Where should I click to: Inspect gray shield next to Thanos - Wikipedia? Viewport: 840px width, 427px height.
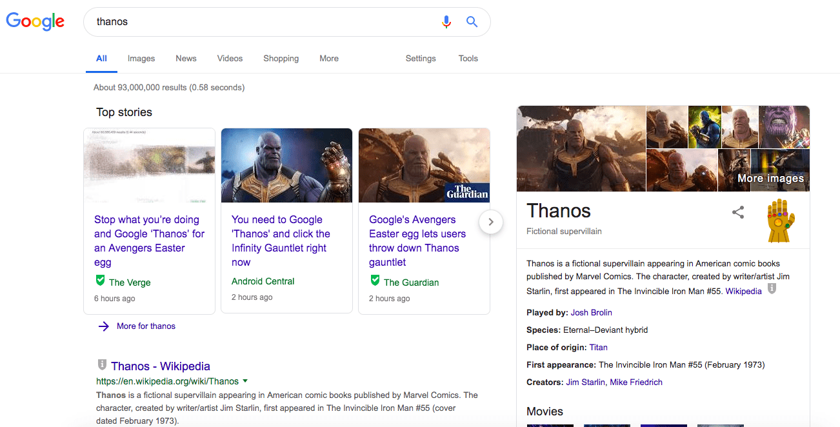(x=101, y=364)
